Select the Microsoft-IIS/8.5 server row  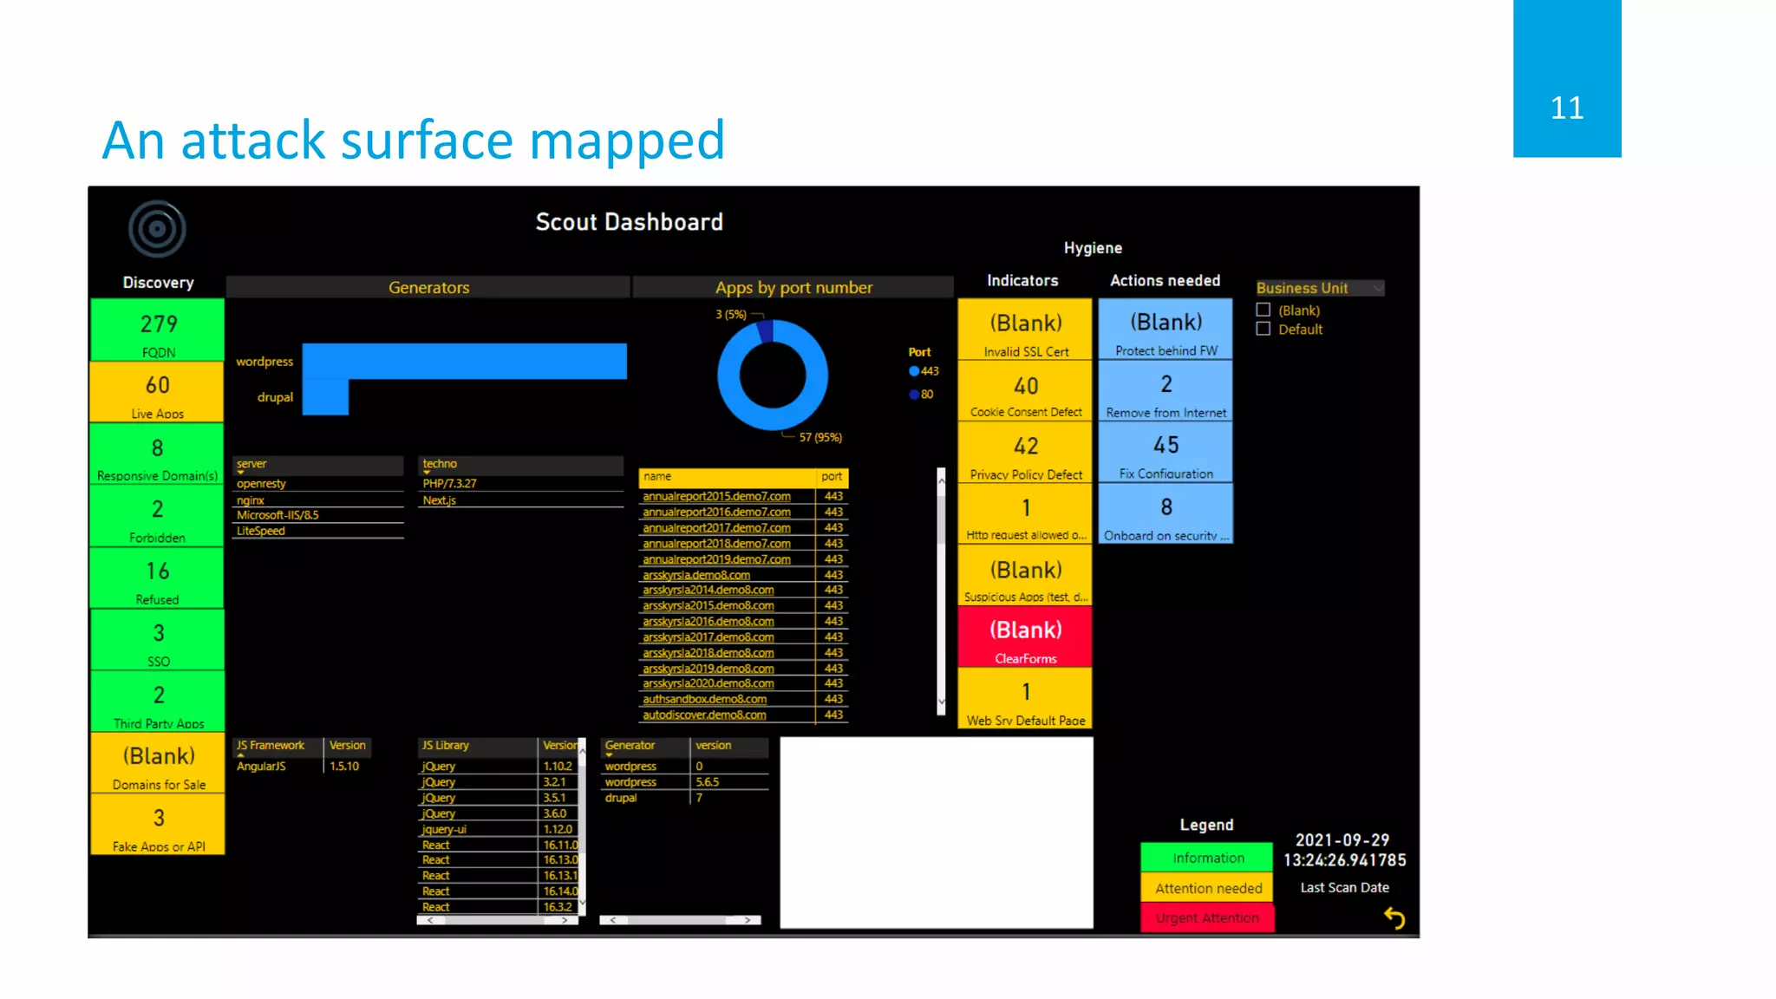tap(317, 515)
